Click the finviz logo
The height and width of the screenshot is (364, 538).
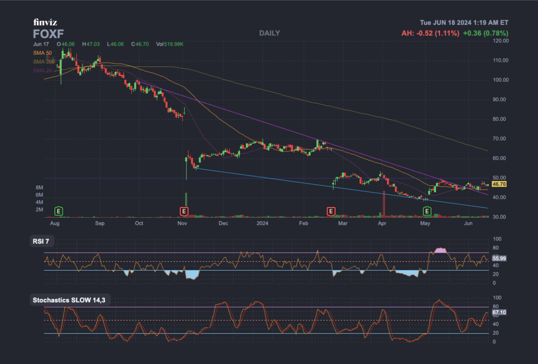click(45, 22)
